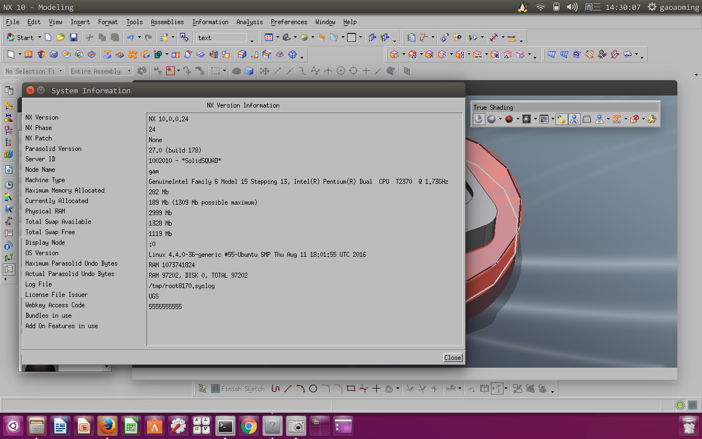Open the Preferences menu
This screenshot has width=702, height=439.
coord(289,22)
